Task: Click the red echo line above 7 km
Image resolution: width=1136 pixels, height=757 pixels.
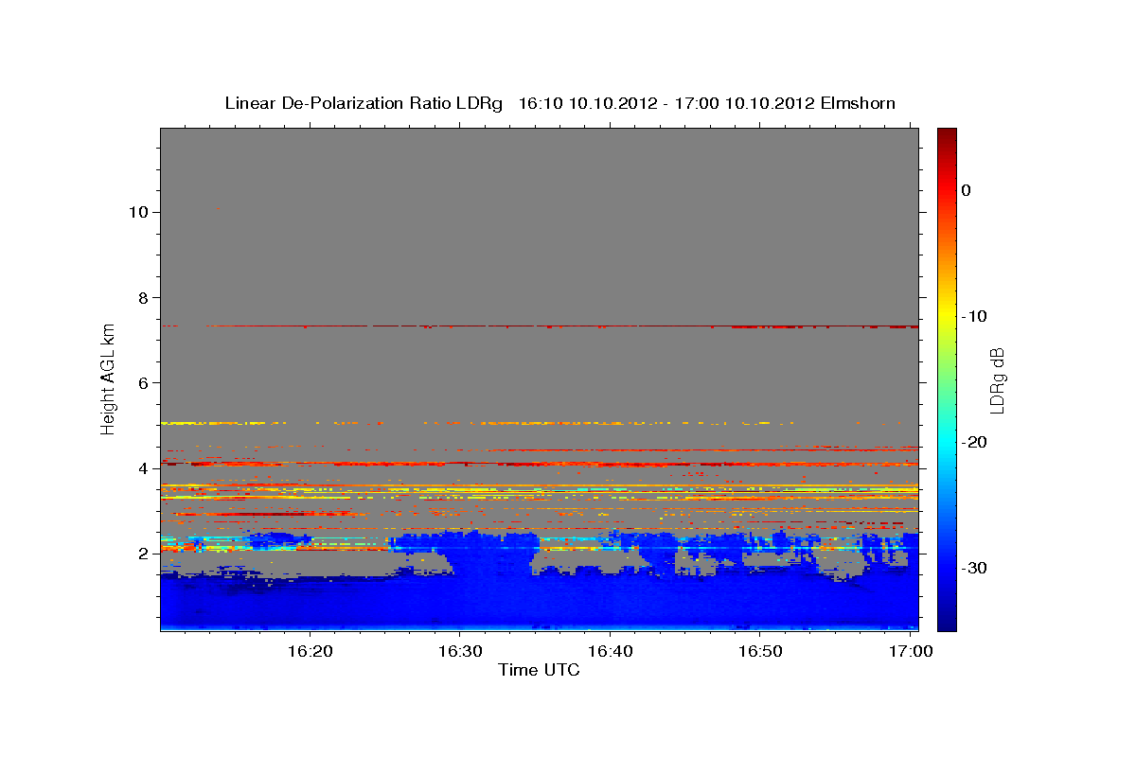Action: point(540,326)
